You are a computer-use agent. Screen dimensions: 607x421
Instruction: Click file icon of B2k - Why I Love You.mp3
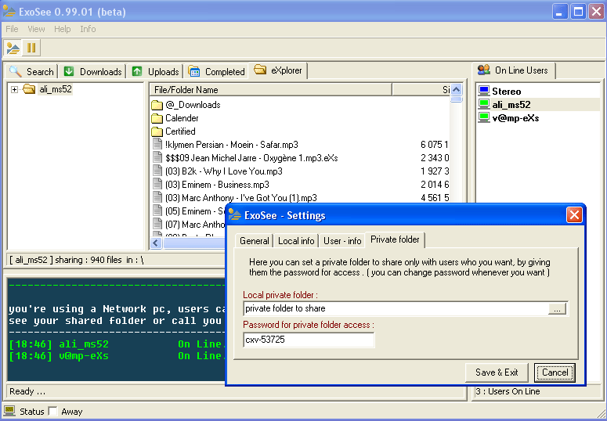(157, 171)
